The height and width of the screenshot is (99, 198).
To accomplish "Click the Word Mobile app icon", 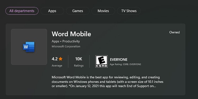I will coord(29,47).
